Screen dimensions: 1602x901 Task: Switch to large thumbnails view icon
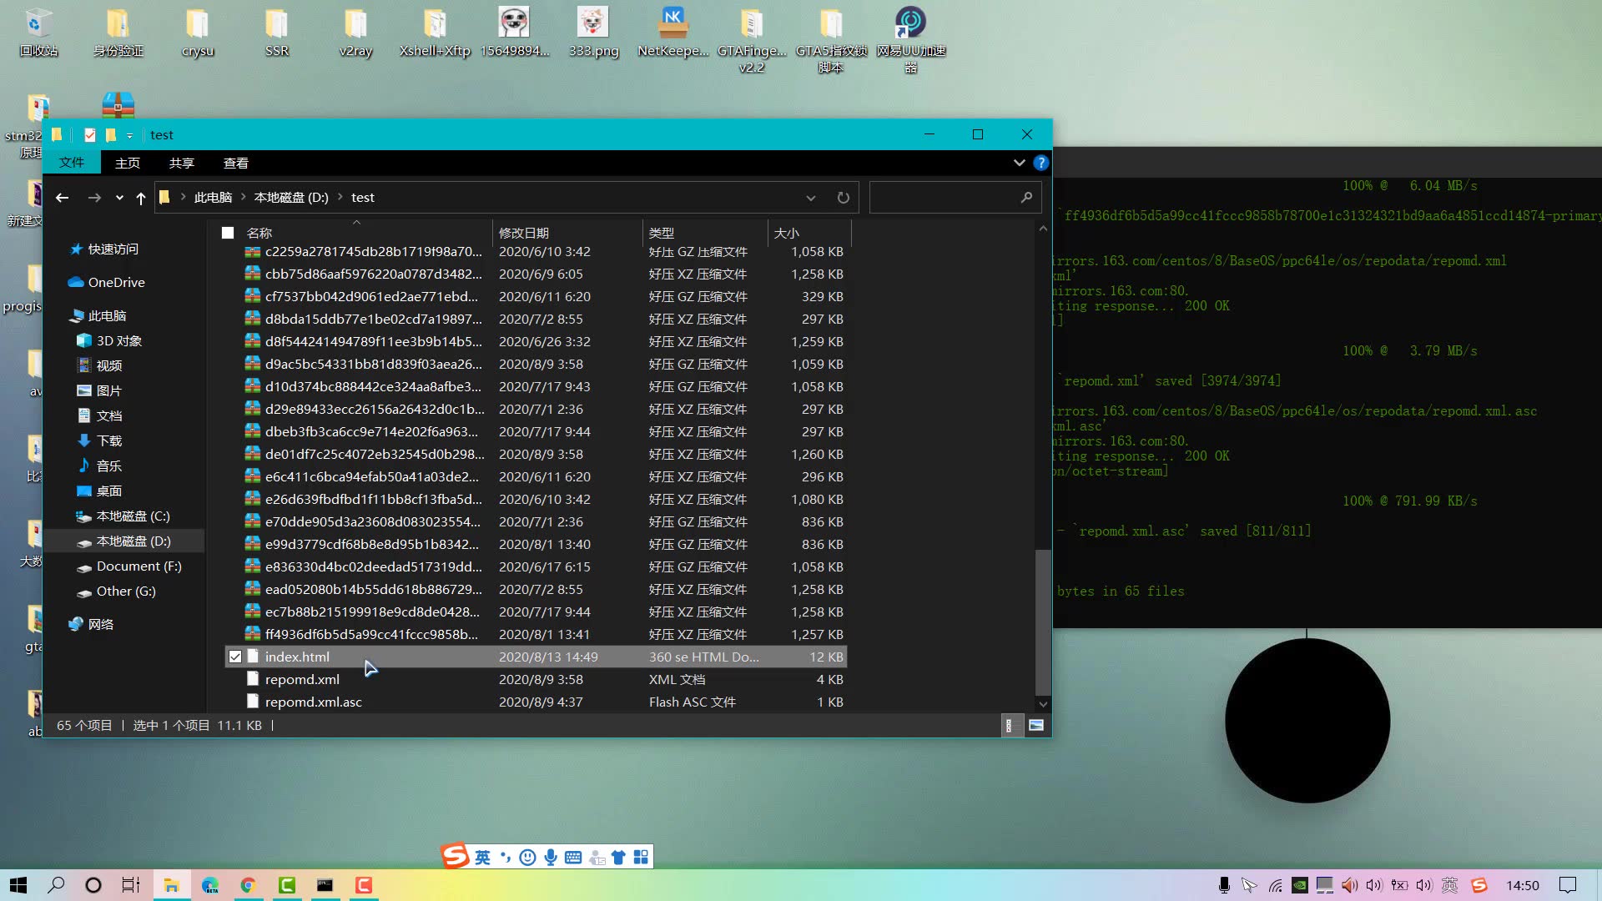tap(1035, 726)
